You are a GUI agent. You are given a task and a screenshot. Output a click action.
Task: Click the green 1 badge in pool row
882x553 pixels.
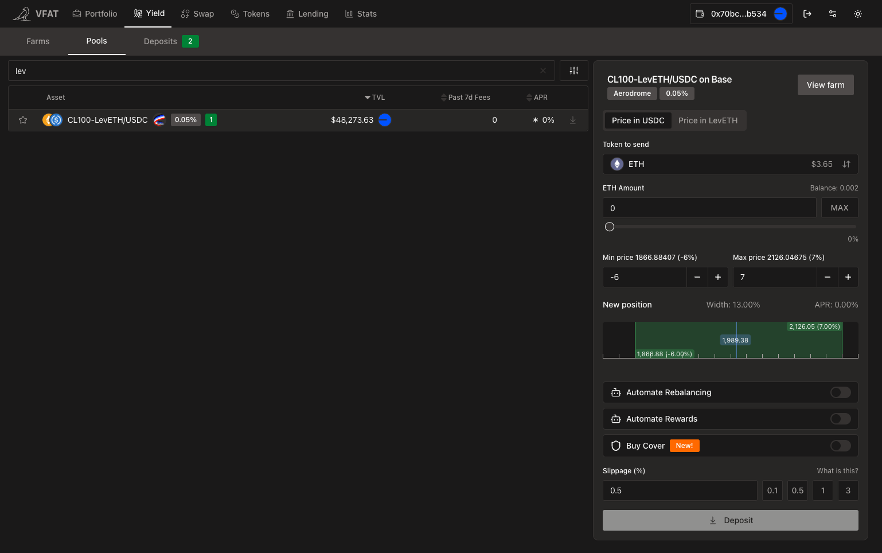(x=211, y=120)
